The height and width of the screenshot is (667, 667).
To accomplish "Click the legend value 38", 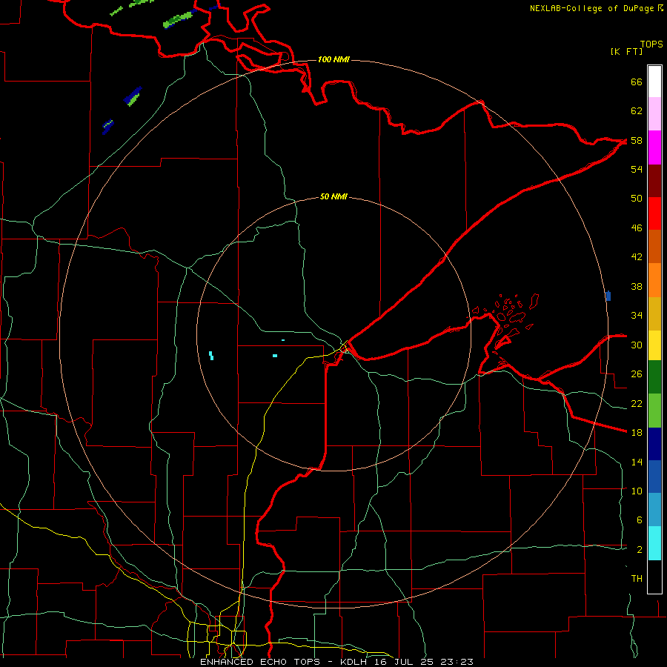I will click(x=637, y=286).
